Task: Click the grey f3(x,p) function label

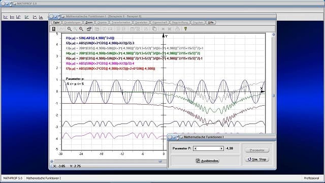Action: 135,48
